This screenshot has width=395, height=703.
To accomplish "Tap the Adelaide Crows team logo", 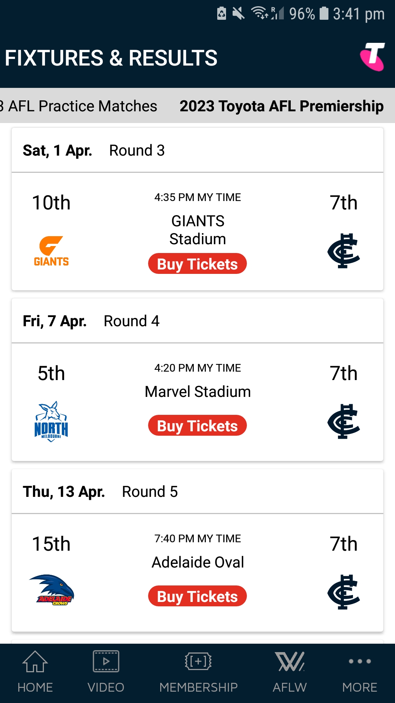I will pyautogui.click(x=52, y=590).
